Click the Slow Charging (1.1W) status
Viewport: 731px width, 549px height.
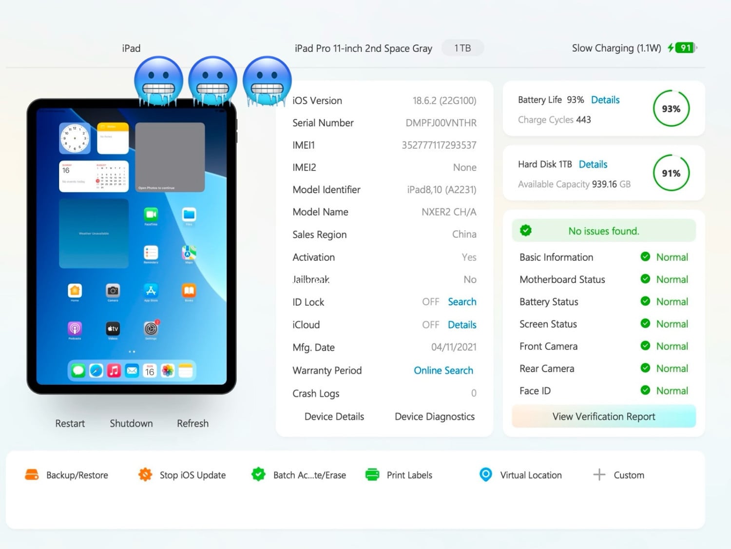(616, 48)
